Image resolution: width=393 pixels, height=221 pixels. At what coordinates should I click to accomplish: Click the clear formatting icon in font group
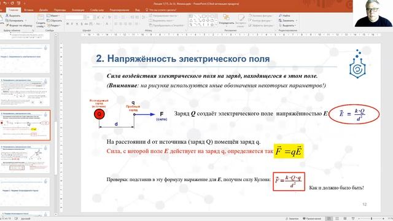coord(109,17)
